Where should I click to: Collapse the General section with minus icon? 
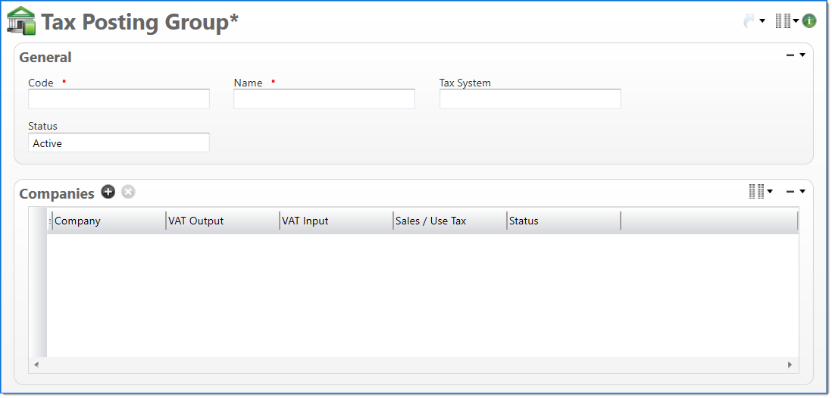click(790, 55)
